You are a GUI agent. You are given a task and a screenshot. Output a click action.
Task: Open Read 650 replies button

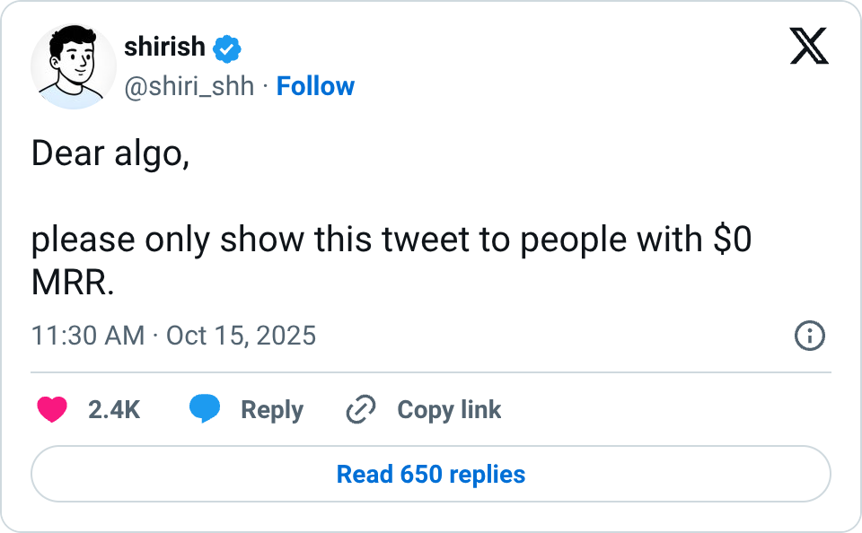tap(431, 474)
